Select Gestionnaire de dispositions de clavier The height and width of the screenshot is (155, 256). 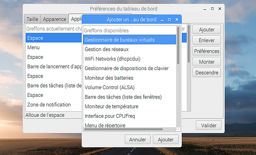tap(130, 68)
